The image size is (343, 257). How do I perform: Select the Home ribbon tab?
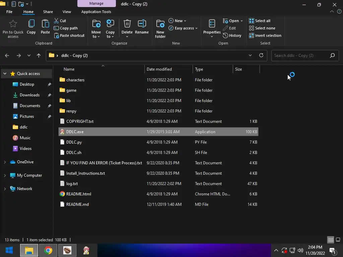tap(28, 12)
